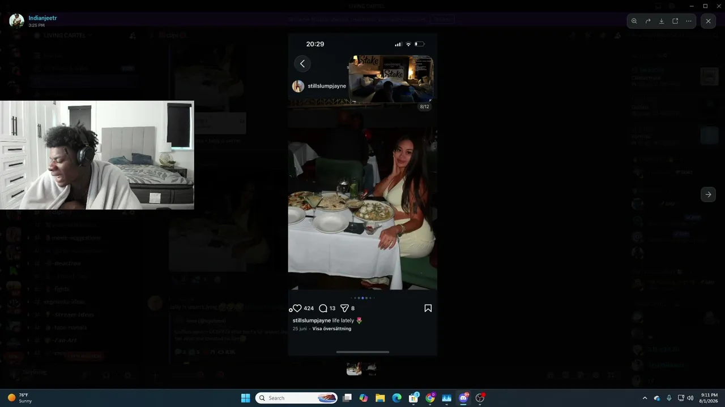Viewport: 725px width, 407px height.
Task: Forward the image with the arrow icon
Action: point(648,21)
